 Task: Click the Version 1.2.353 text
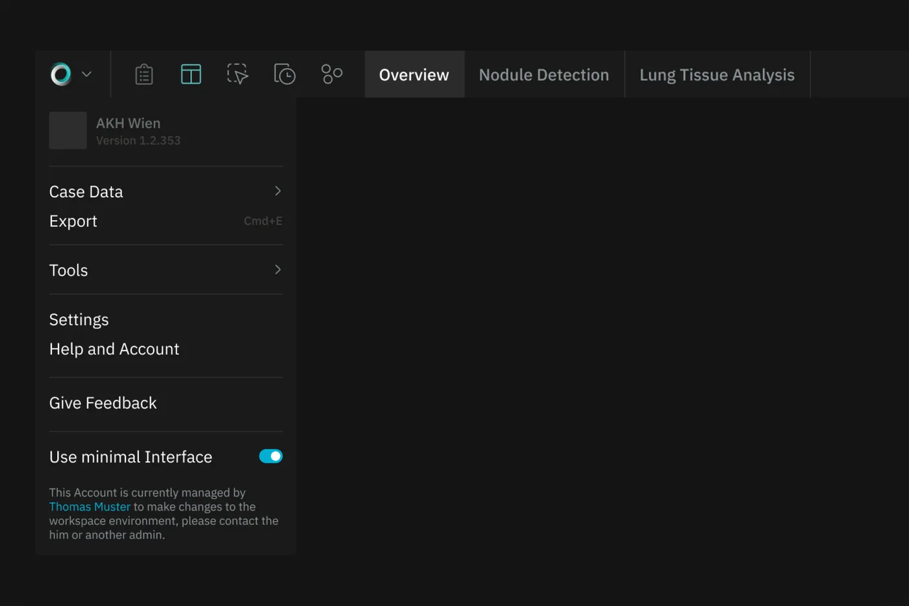[x=138, y=140]
